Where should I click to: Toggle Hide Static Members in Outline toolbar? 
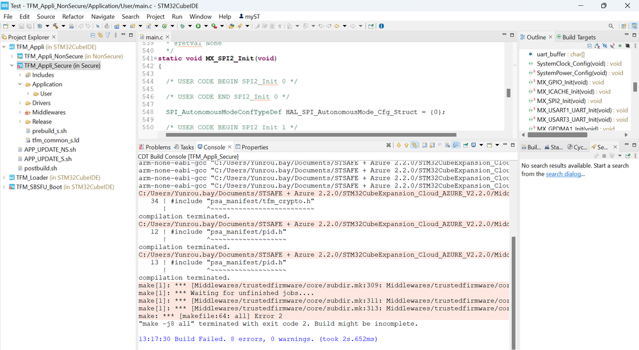click(613, 45)
